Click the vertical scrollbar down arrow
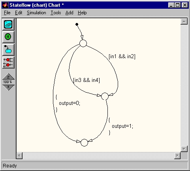This screenshot has width=190, height=171. point(184,149)
